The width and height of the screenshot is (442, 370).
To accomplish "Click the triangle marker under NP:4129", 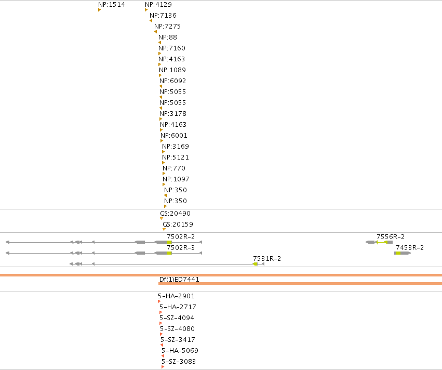I will tap(146, 10).
